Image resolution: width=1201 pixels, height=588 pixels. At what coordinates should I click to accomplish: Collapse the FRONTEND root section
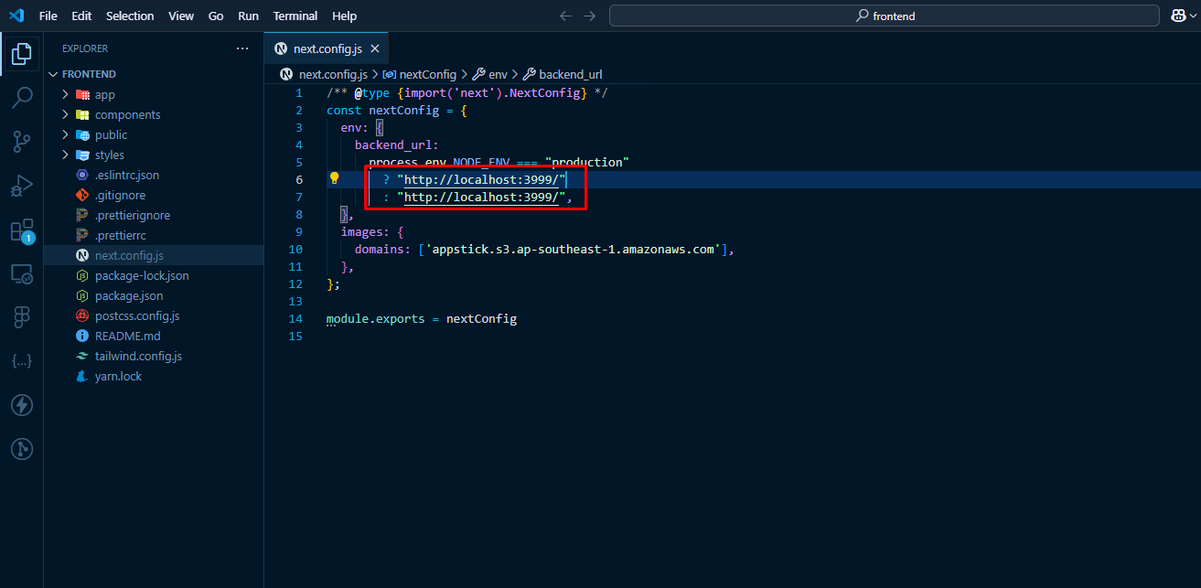89,74
